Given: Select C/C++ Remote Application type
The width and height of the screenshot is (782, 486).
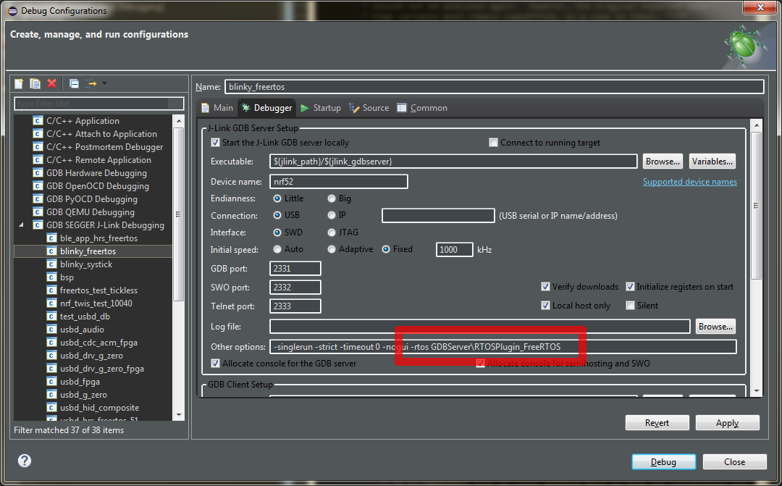Looking at the screenshot, I should [x=98, y=159].
